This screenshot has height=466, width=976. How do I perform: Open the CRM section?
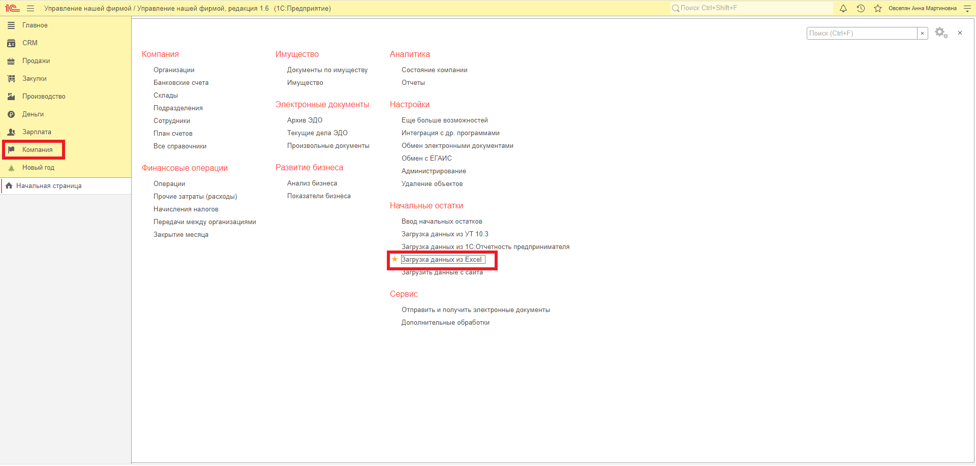[30, 43]
